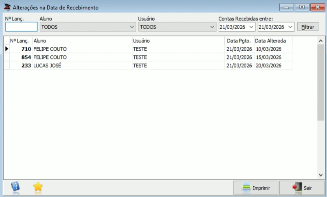Open the end date picker dropdown

[290, 27]
